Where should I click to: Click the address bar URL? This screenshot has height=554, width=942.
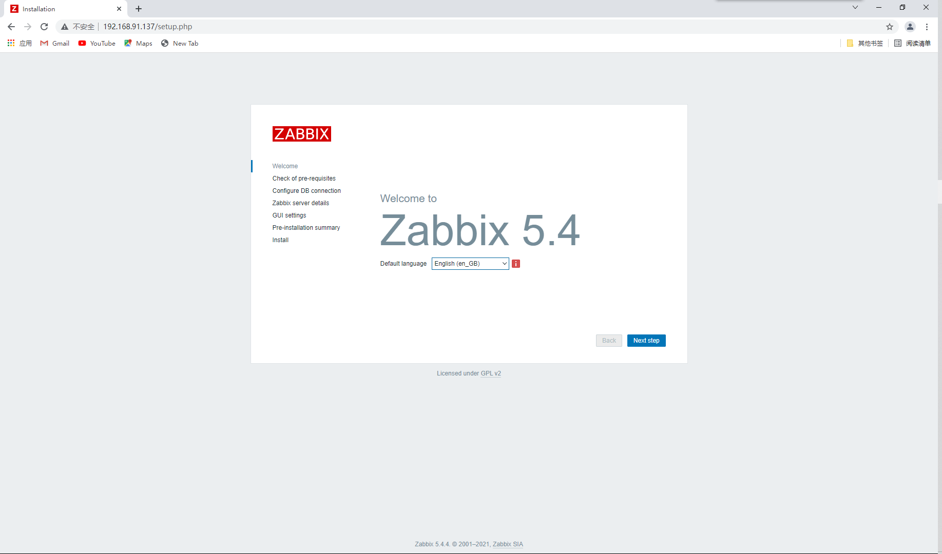148,27
